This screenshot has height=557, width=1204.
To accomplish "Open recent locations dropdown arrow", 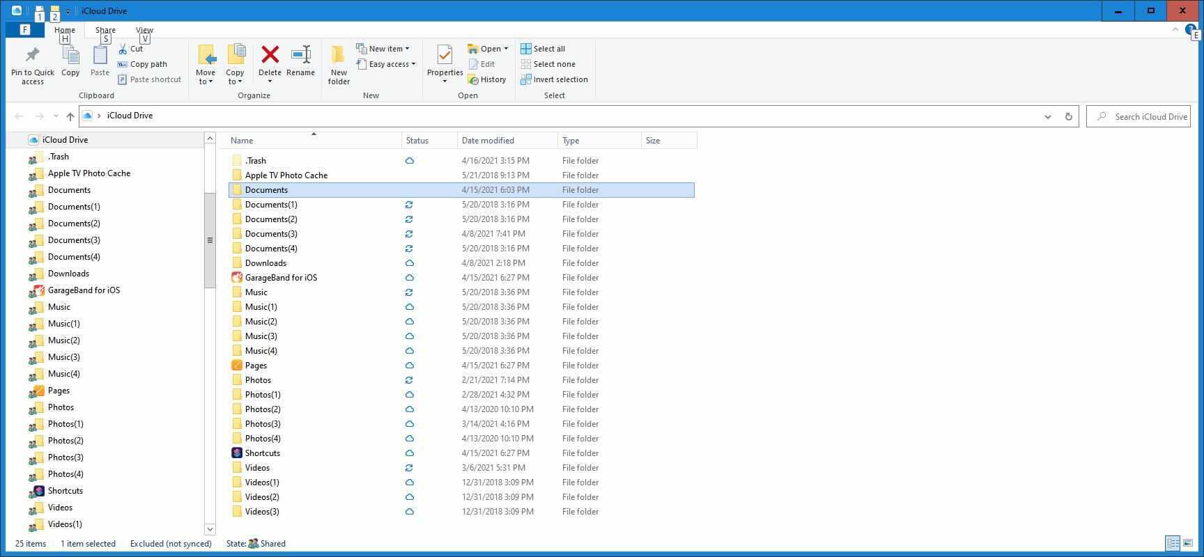I will (x=56, y=116).
